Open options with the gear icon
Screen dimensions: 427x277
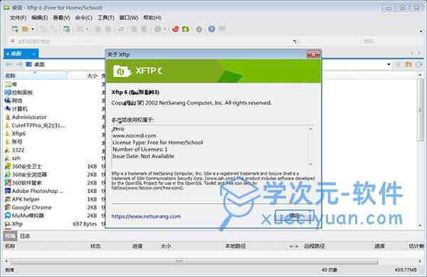[x=199, y=29]
